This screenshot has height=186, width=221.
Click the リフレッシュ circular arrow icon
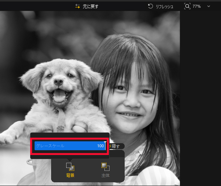tap(150, 6)
